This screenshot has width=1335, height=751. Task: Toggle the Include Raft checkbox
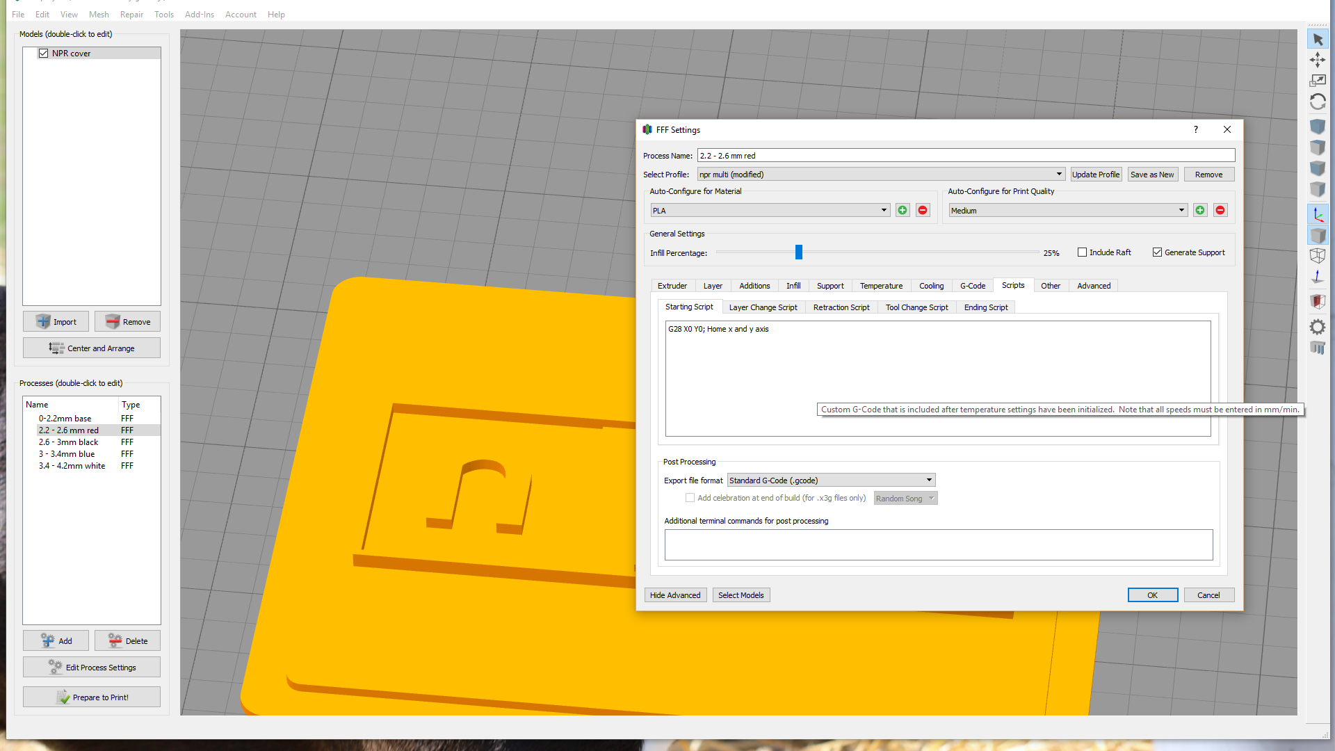[x=1081, y=252]
